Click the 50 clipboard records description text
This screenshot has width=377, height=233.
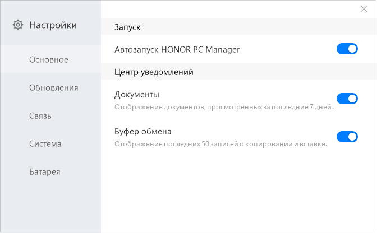(220, 144)
